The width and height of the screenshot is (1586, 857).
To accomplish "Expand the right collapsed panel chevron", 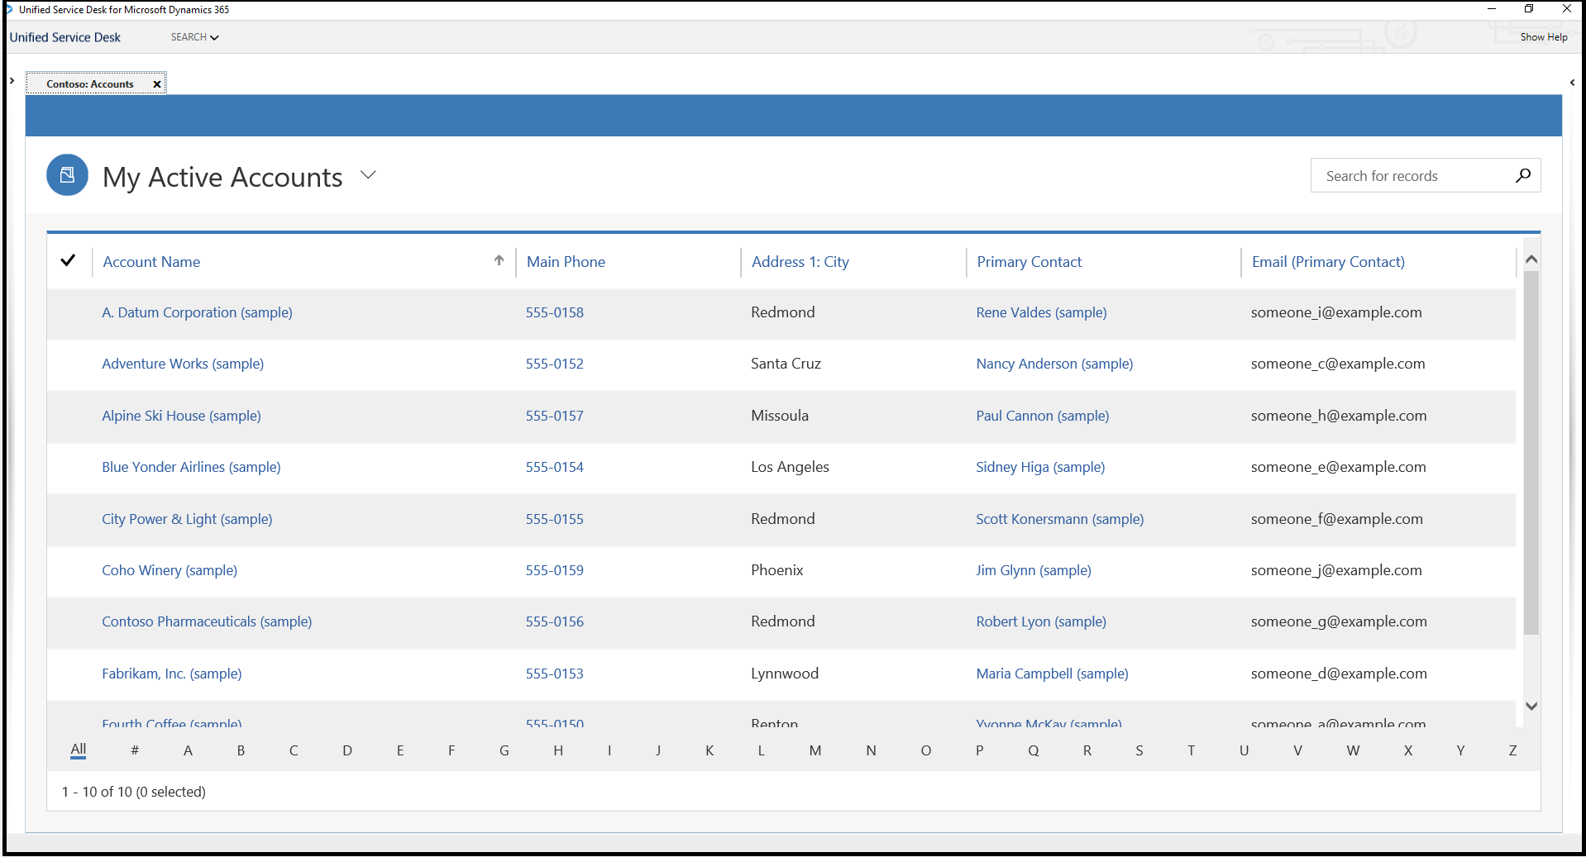I will 1572,83.
